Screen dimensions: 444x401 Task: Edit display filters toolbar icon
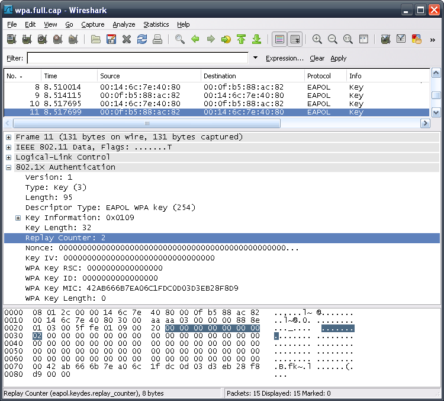click(401, 39)
